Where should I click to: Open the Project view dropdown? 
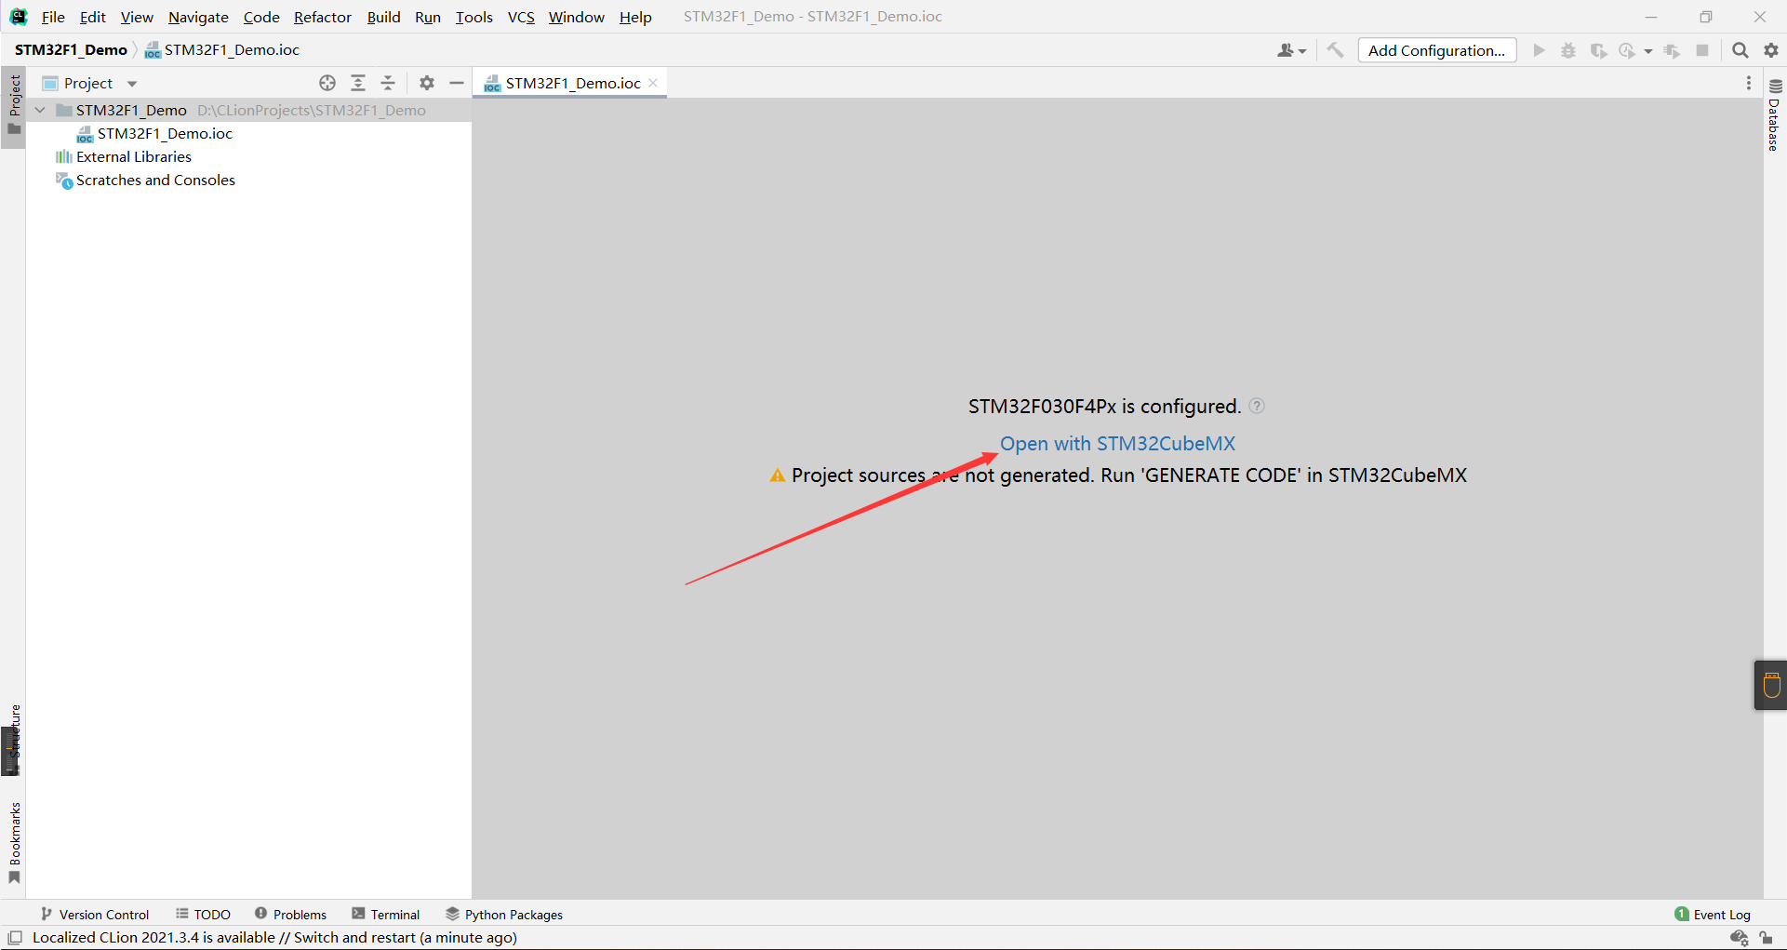(x=132, y=84)
